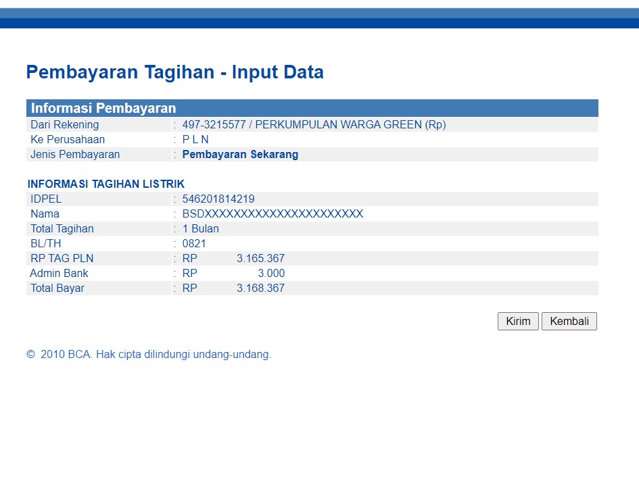This screenshot has height=479, width=639.
Task: Select the BL/TH value 0821
Action: (x=194, y=244)
